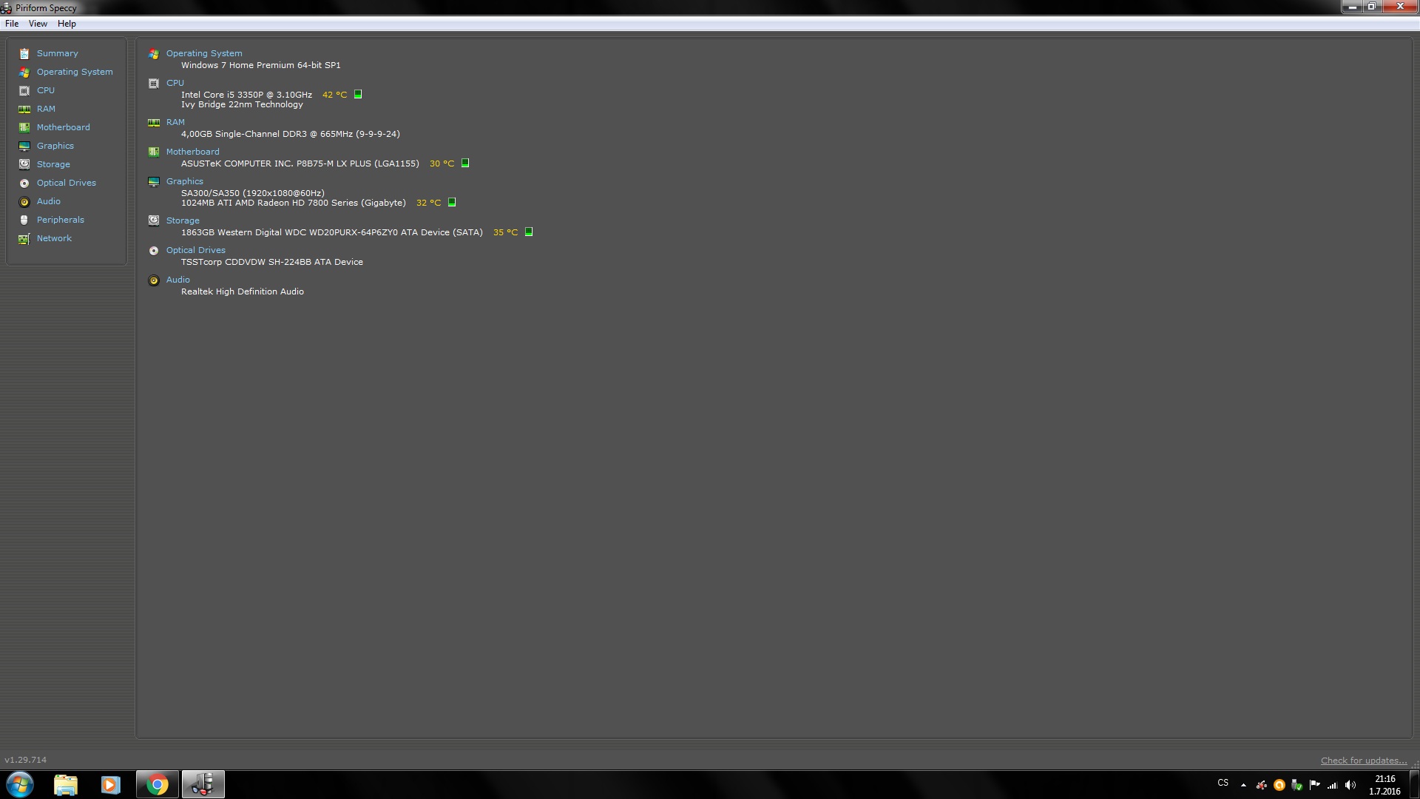Click the Optical Drives heading in summary
1420x799 pixels.
coord(195,250)
